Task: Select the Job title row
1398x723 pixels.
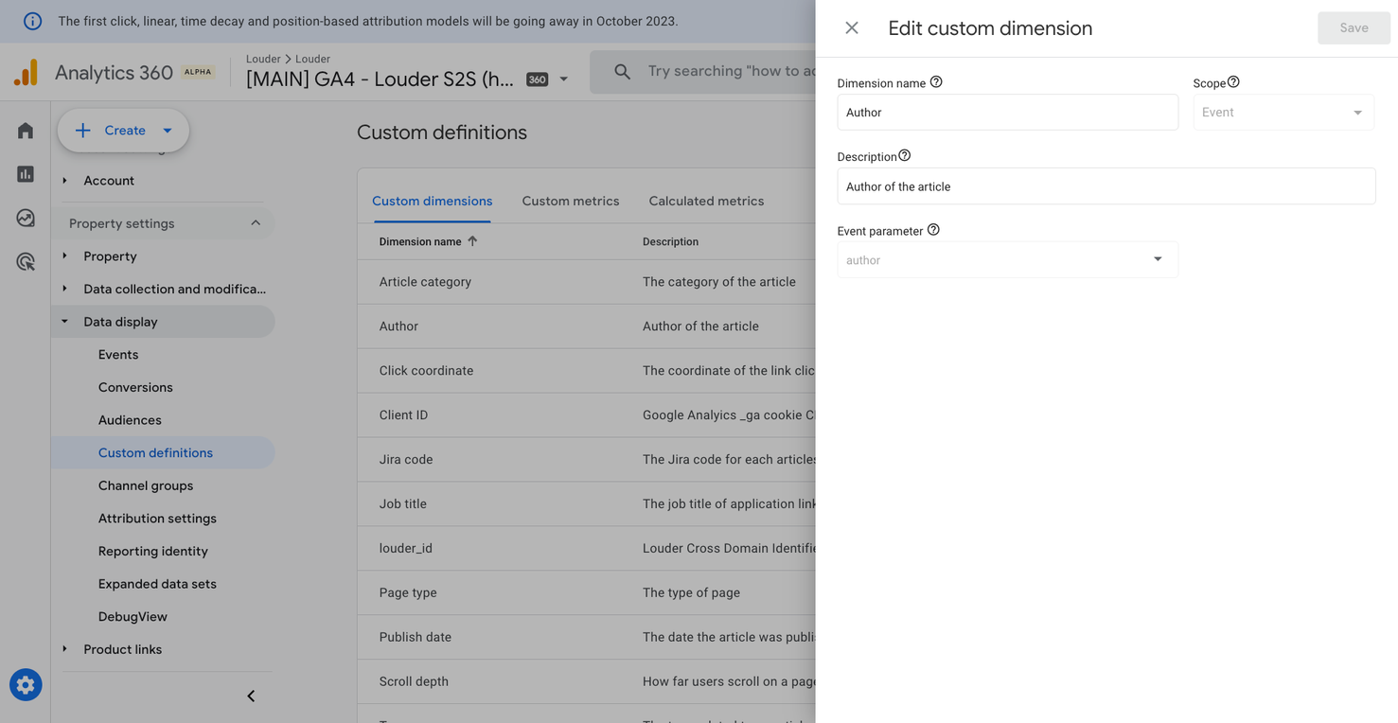Action: coord(587,504)
